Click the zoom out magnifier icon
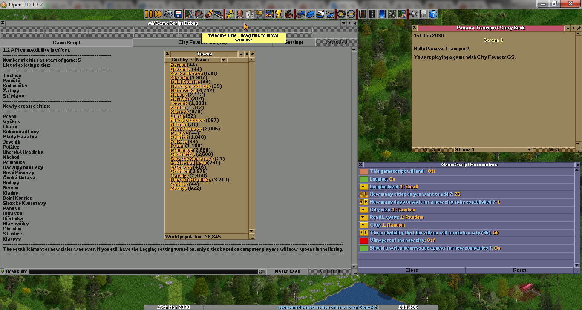The width and height of the screenshot is (582, 310). point(351,14)
